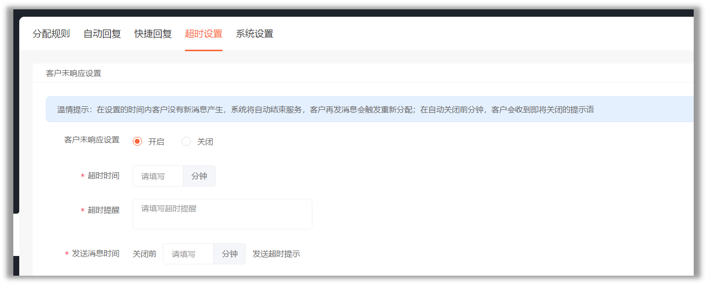Click the 发送消息时间 field label

pos(96,254)
